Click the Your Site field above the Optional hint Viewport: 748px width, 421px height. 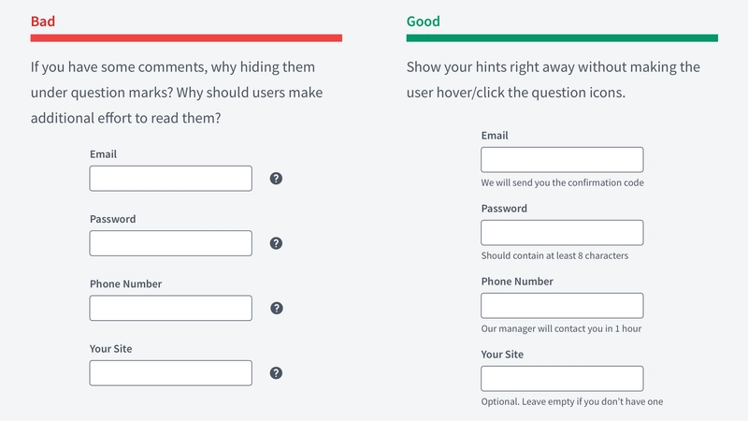pyautogui.click(x=562, y=379)
